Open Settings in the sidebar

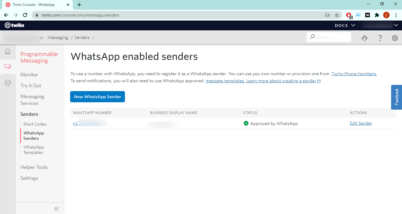[x=29, y=178]
